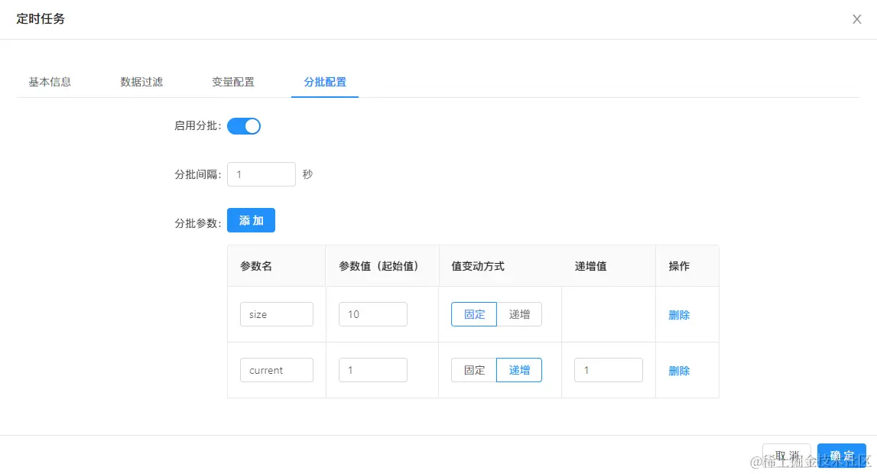Viewport: 877px width, 474px height.
Task: Edit the size parameter name field
Action: pyautogui.click(x=277, y=314)
